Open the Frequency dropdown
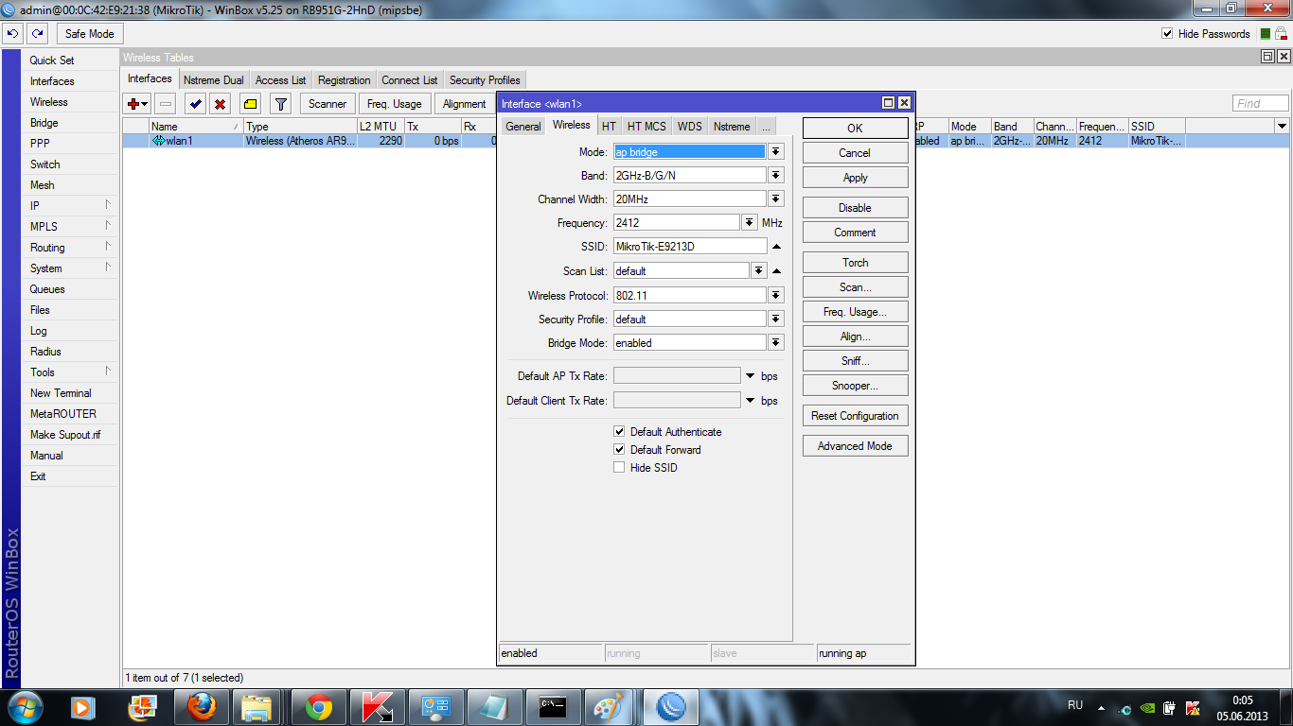 tap(750, 223)
